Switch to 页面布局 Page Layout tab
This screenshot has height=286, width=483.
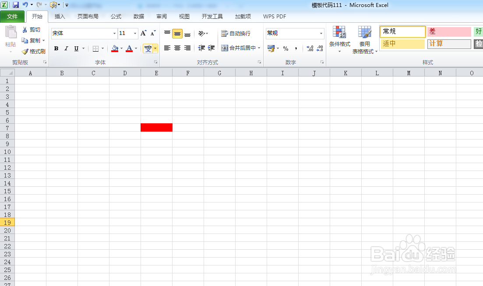pos(88,17)
